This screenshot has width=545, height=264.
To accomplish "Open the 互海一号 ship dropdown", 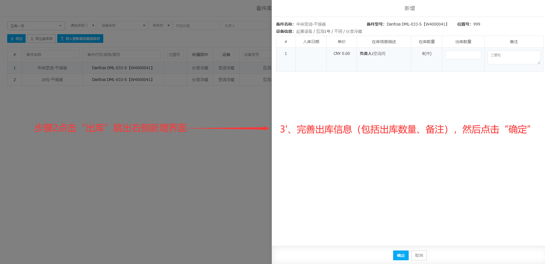I will coord(36,26).
